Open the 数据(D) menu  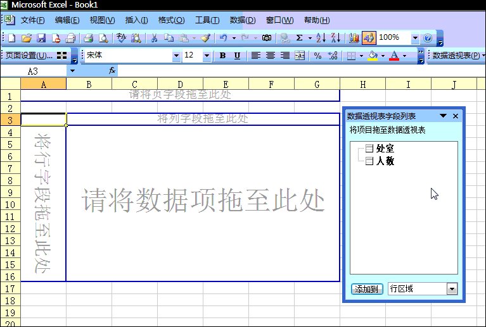point(243,20)
